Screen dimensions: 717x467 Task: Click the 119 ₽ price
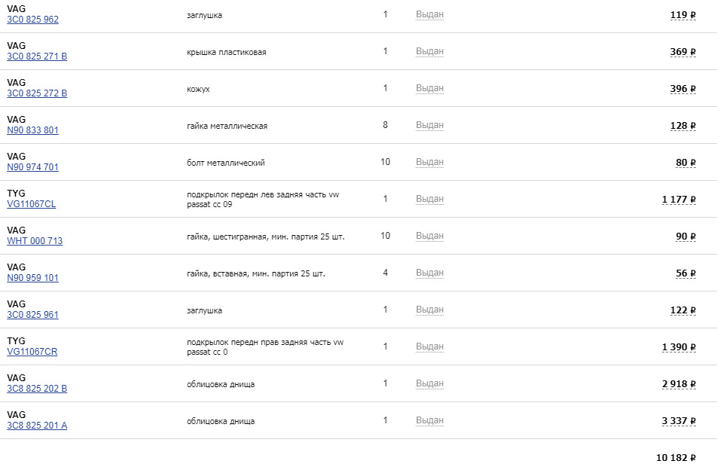click(682, 14)
